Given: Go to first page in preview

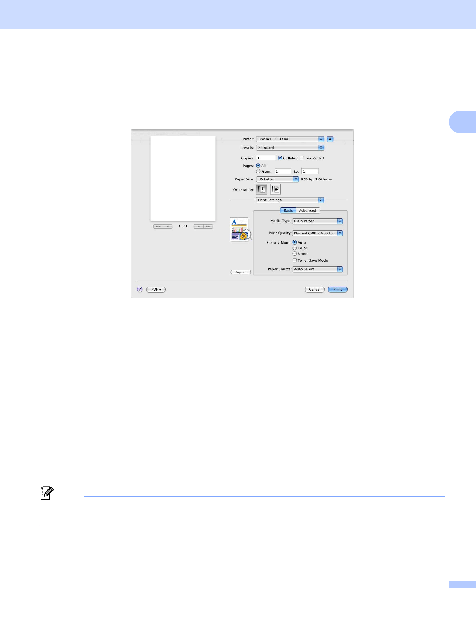Looking at the screenshot, I should point(158,227).
